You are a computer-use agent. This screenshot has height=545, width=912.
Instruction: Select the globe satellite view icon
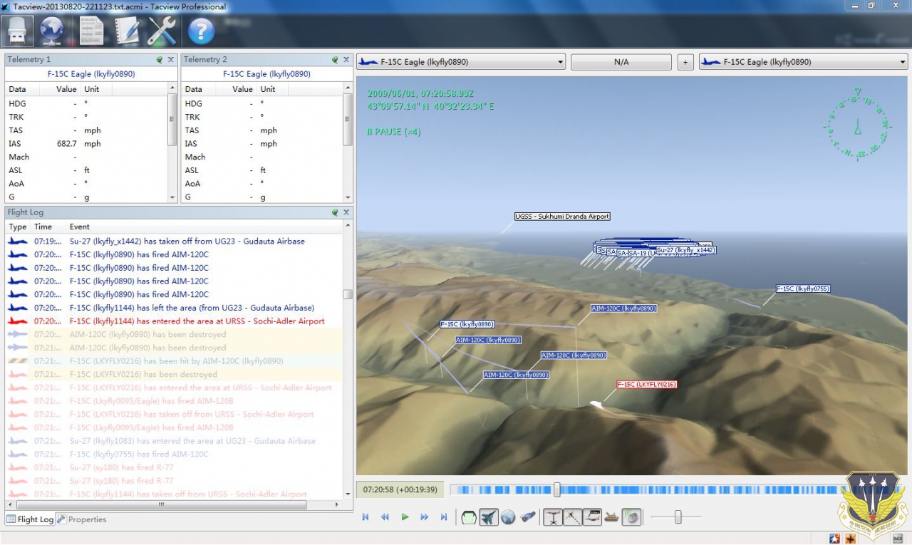click(x=508, y=517)
